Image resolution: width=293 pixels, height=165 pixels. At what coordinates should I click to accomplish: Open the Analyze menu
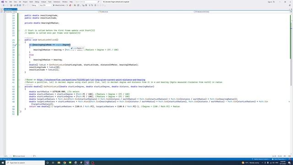tap(43, 2)
